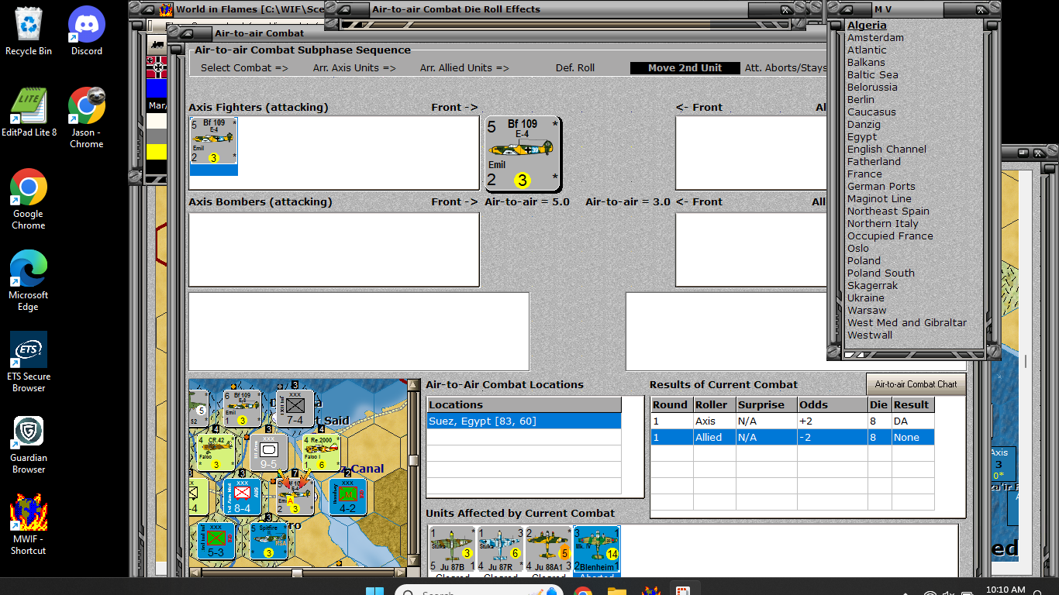This screenshot has height=595, width=1059.
Task: Click the 'Def. Roll' subphase label
Action: pyautogui.click(x=575, y=67)
